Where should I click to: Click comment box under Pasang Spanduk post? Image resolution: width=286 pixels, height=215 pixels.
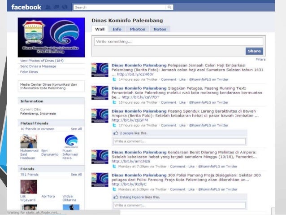pyautogui.click(x=179, y=141)
